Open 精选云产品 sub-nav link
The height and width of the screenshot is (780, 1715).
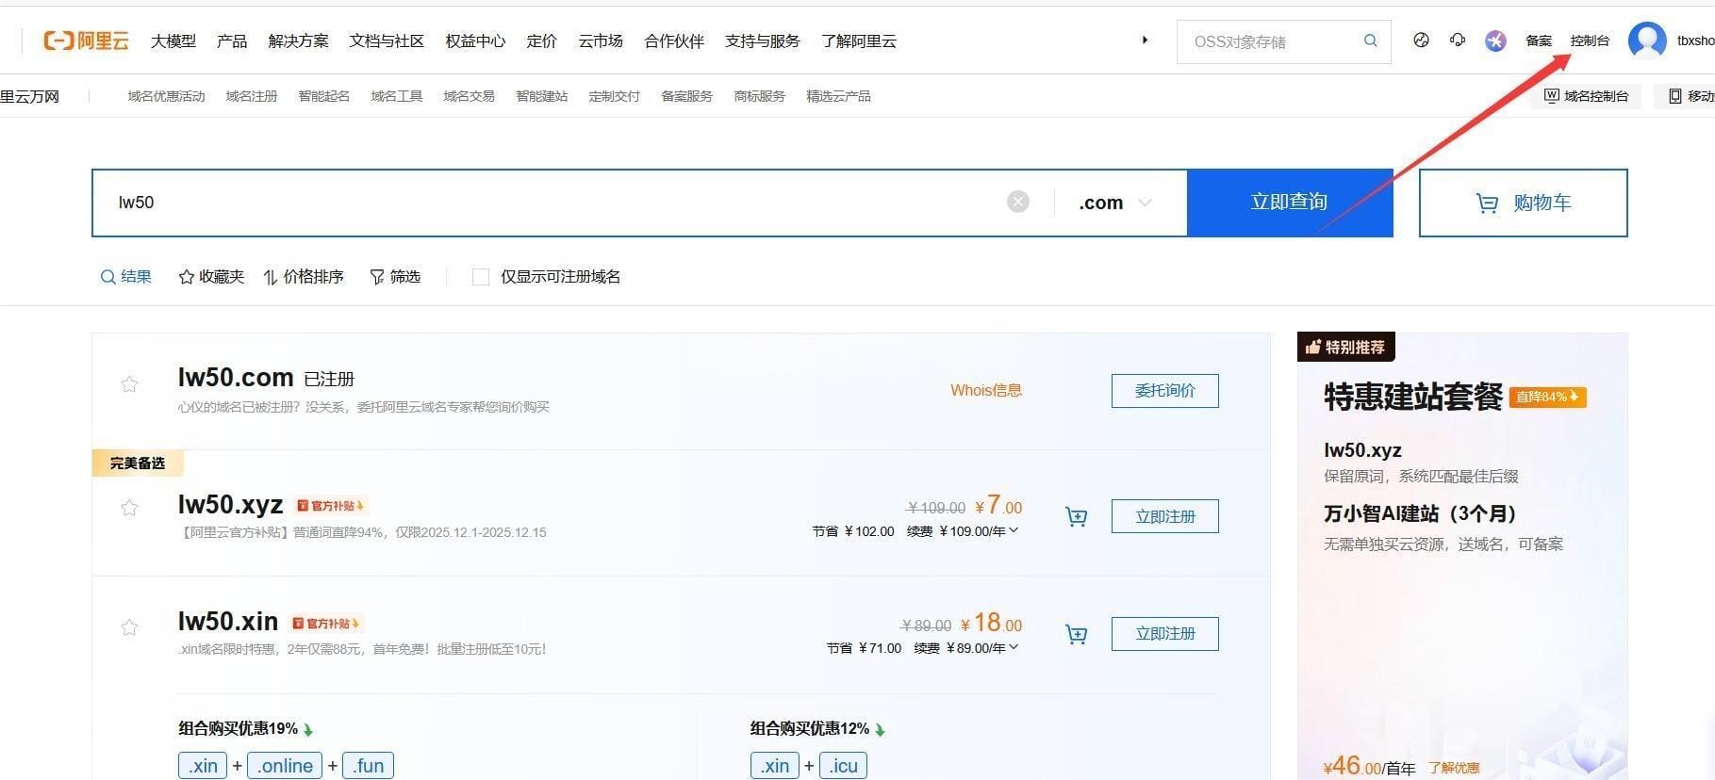(x=839, y=96)
